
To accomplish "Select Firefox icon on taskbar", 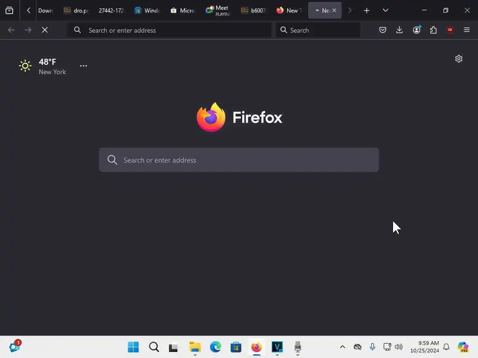I will click(x=257, y=347).
